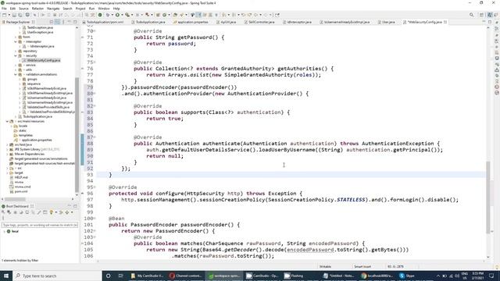Open the Debug button dropdown arrow
Viewport: 500px width, 281px height.
click(112, 15)
